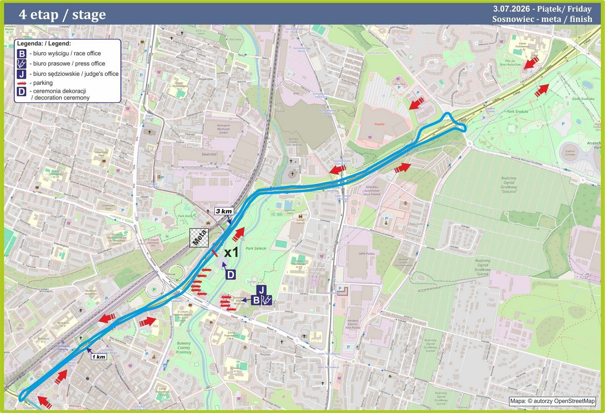605x413 pixels.
Task: Click 'biuro prasowe / press office' legend text
Action: click(69, 63)
